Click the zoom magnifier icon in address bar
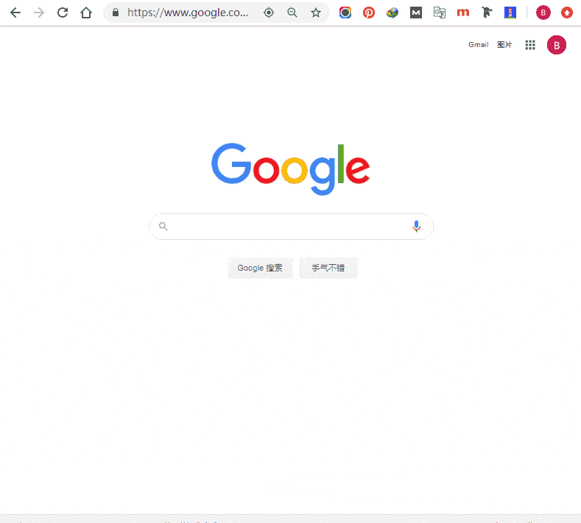 292,13
